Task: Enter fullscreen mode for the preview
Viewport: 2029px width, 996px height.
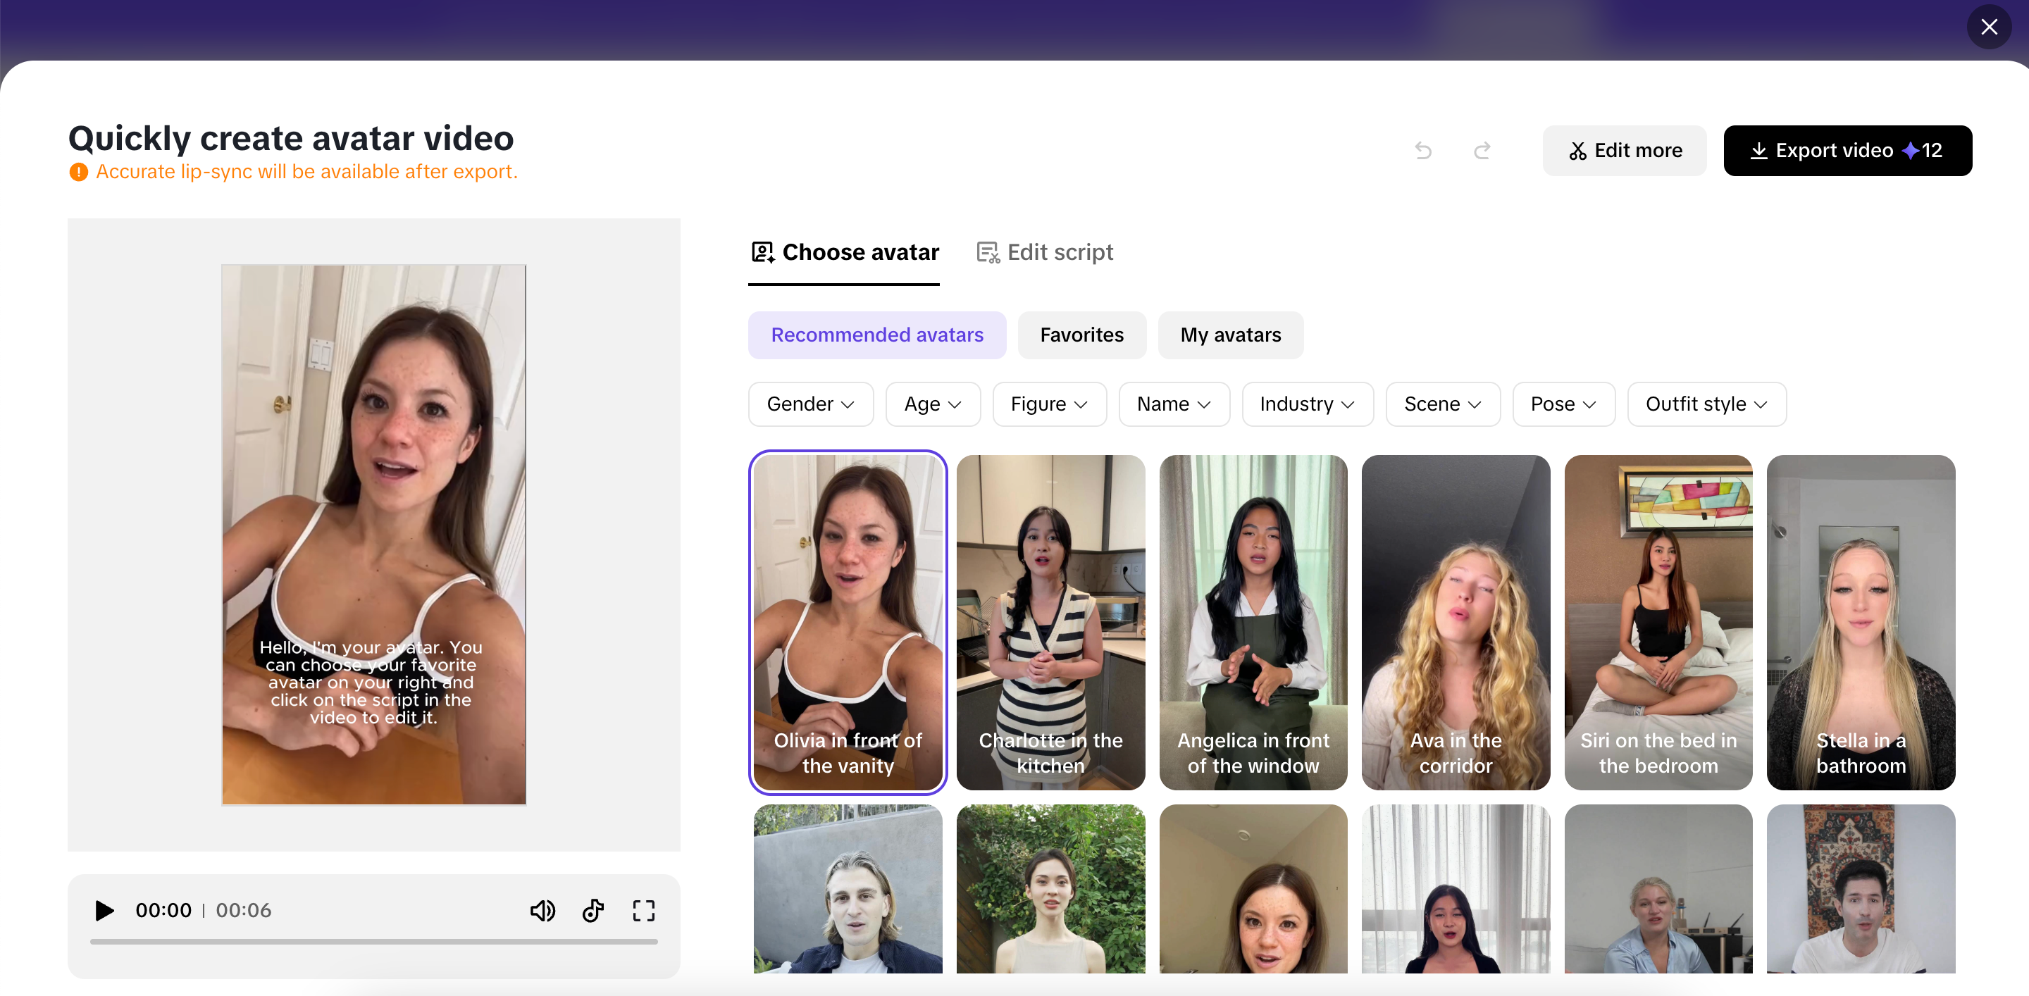Action: 643,911
